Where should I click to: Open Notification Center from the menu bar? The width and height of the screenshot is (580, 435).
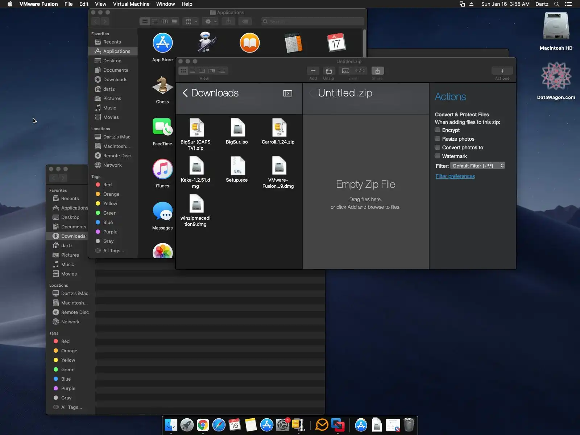pyautogui.click(x=568, y=4)
